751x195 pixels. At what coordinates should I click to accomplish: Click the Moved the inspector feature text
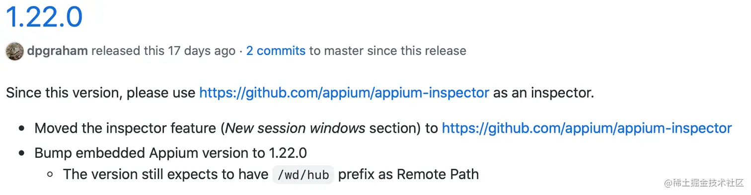click(126, 129)
